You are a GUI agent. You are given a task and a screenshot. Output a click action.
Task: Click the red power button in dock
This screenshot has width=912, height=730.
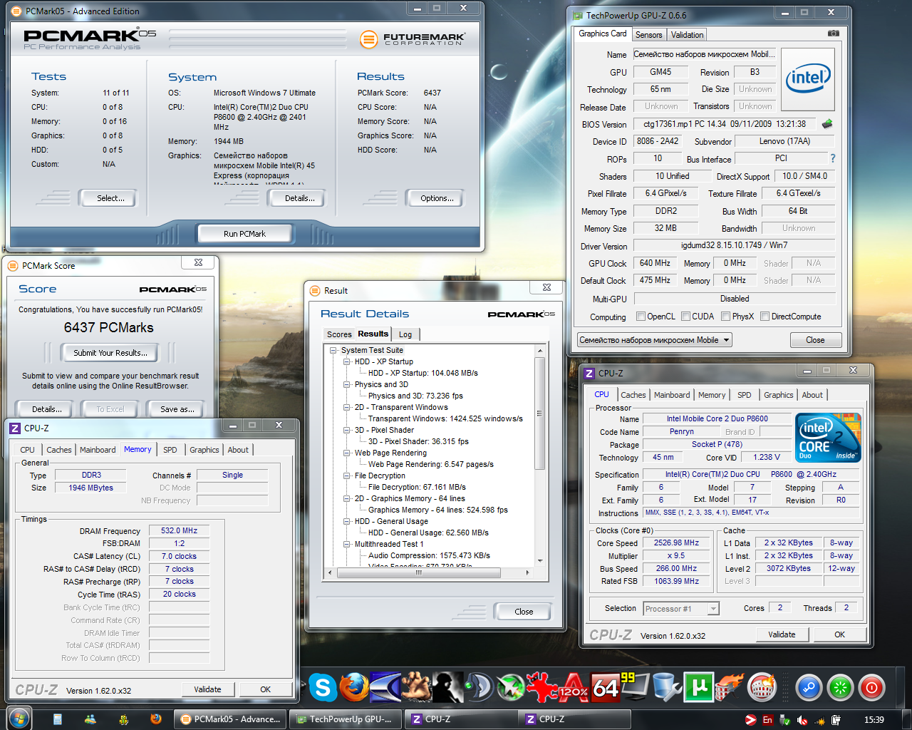(872, 688)
